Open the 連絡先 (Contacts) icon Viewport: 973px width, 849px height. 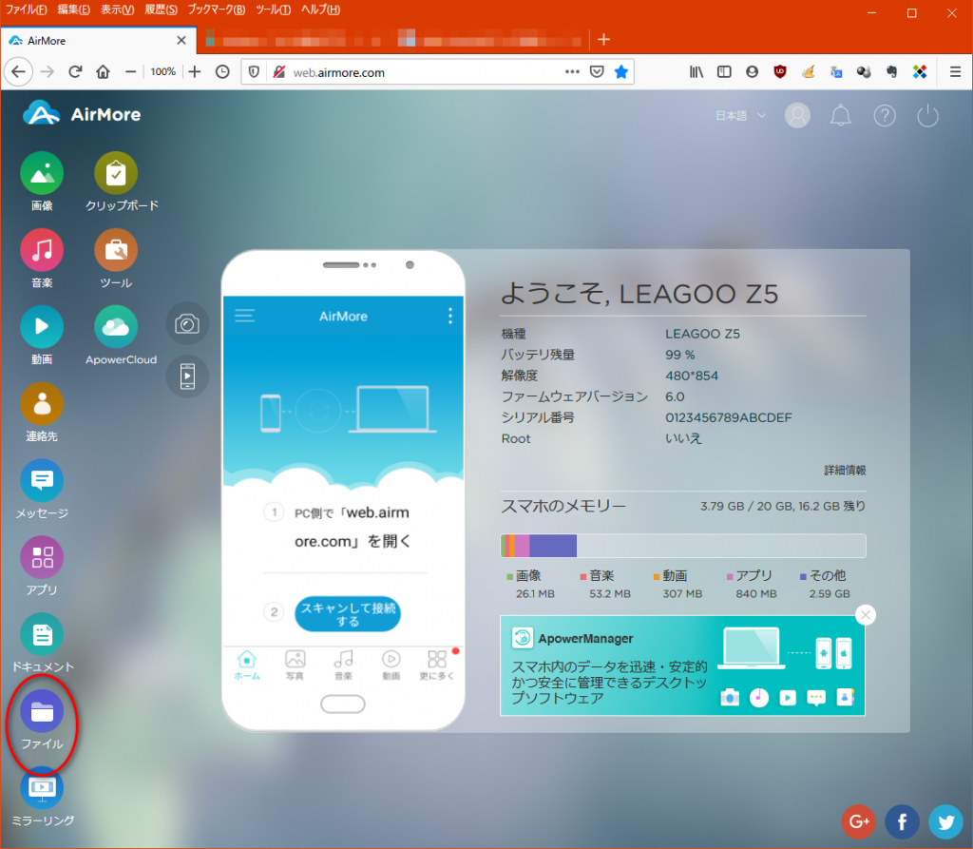click(x=42, y=404)
